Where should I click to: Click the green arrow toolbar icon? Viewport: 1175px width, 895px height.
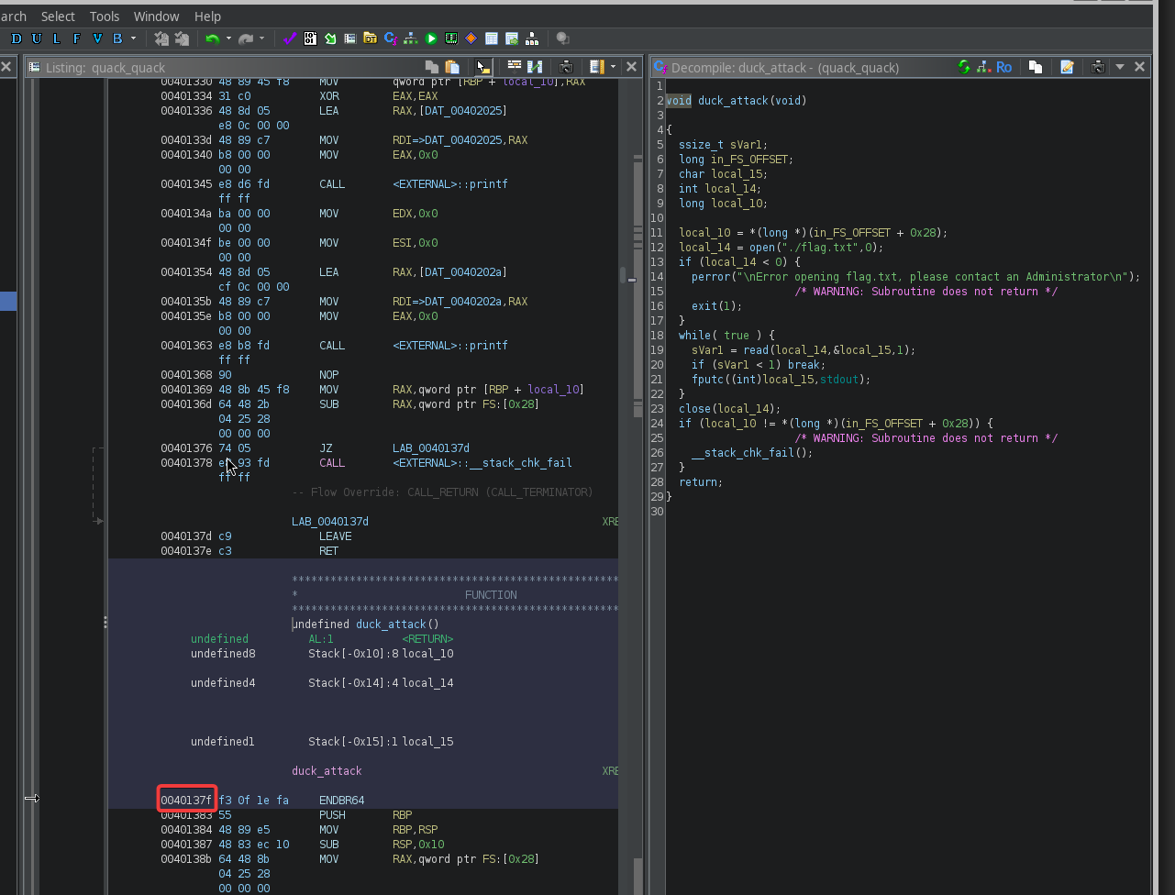(330, 39)
